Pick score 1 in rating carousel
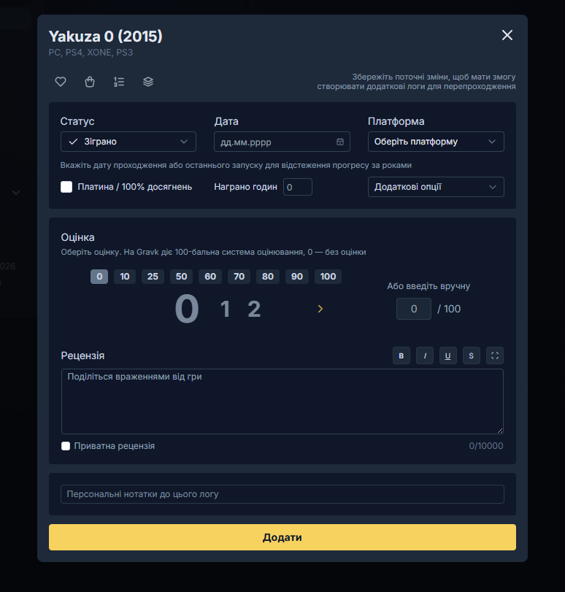 click(225, 310)
